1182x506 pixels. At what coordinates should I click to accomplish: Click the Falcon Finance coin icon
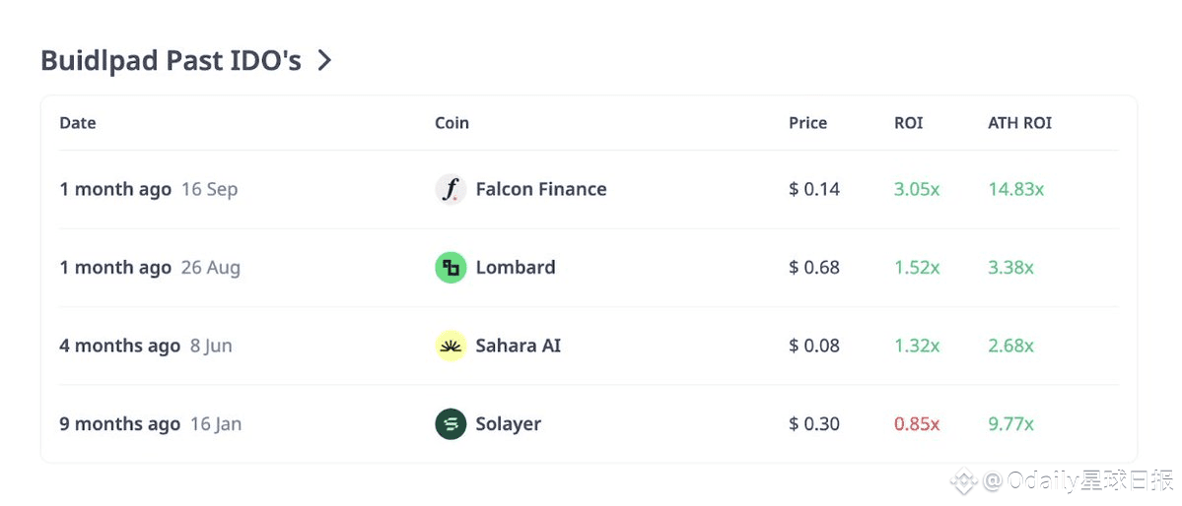click(x=451, y=189)
